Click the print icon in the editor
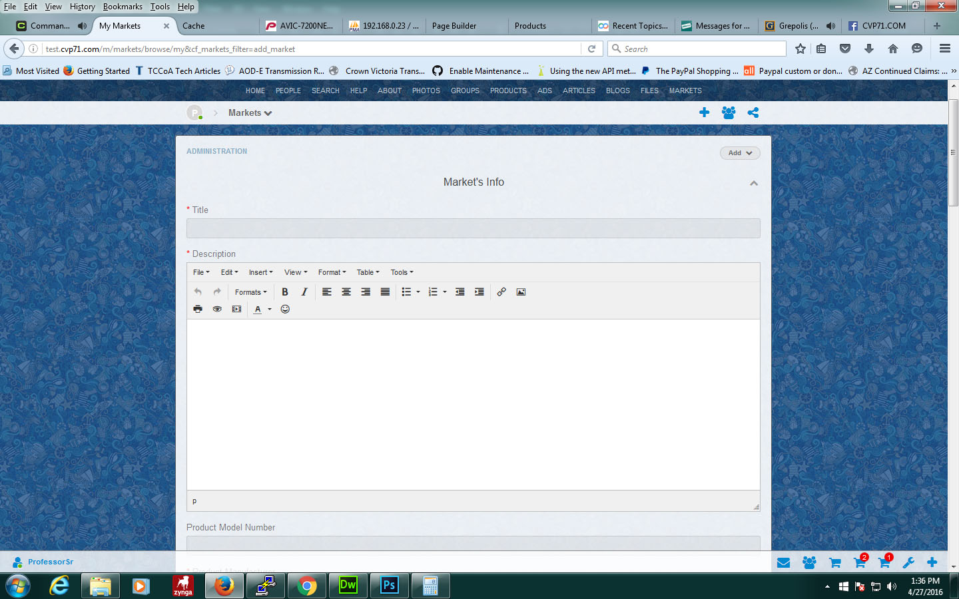 (x=198, y=309)
